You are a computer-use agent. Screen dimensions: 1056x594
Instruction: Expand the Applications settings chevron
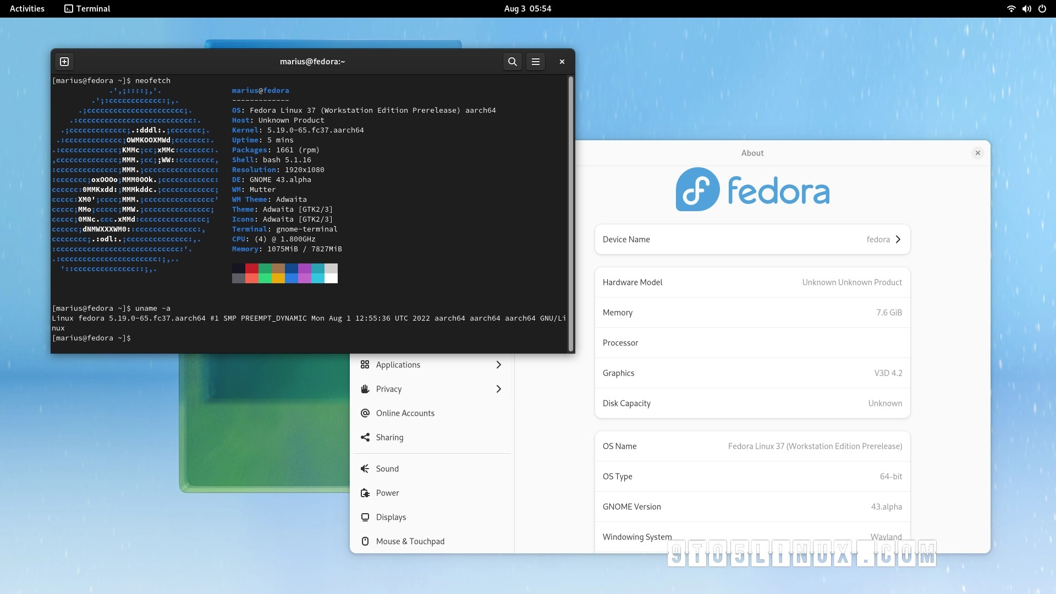pos(498,365)
